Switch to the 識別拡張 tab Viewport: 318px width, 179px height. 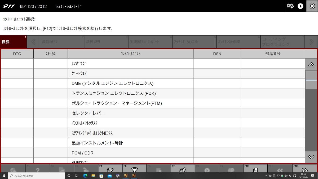(x=62, y=42)
